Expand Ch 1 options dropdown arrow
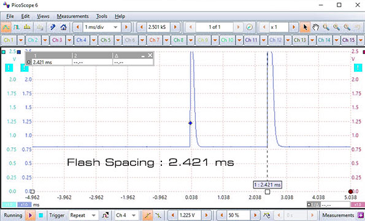Viewport: 365px width, 221px height. pyautogui.click(x=21, y=40)
